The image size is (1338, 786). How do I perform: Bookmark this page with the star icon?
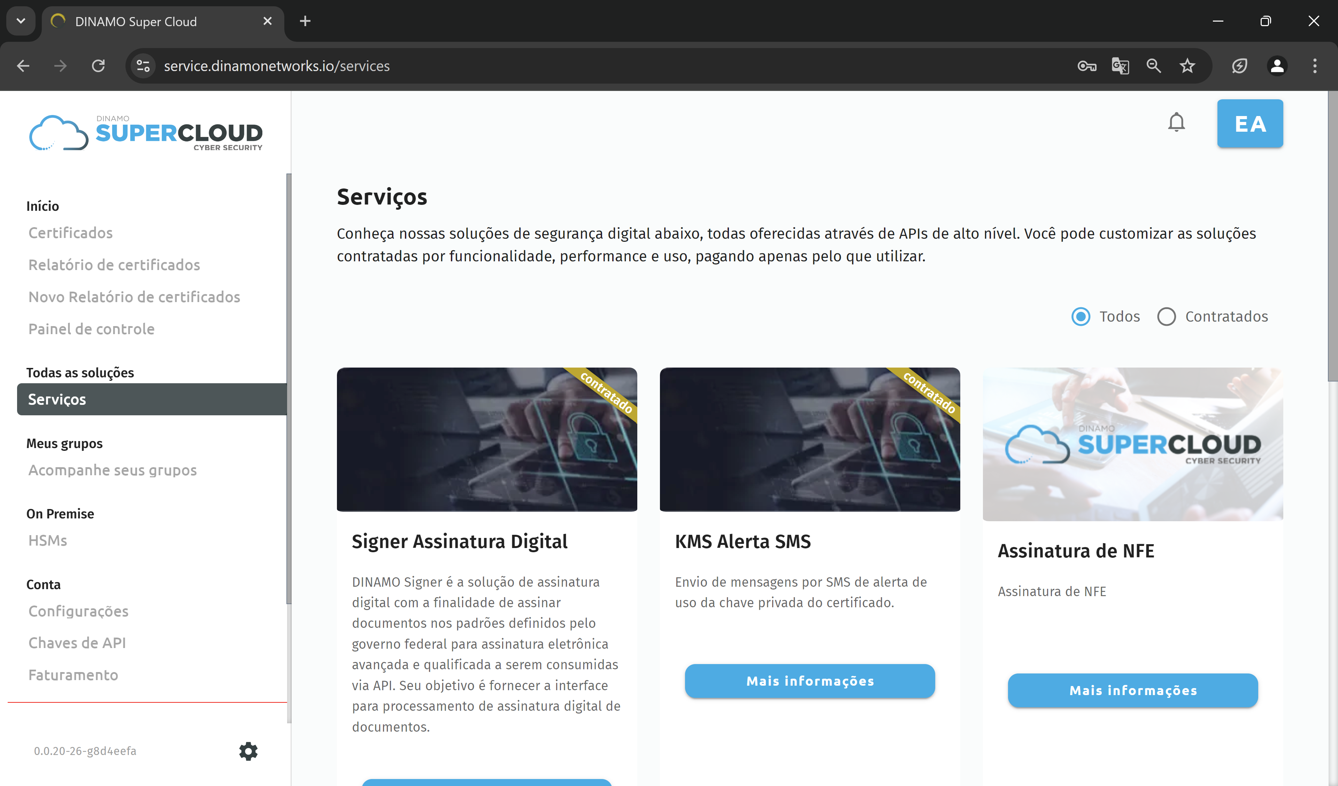(1187, 66)
